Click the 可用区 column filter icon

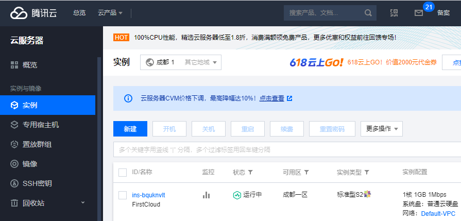click(306, 172)
